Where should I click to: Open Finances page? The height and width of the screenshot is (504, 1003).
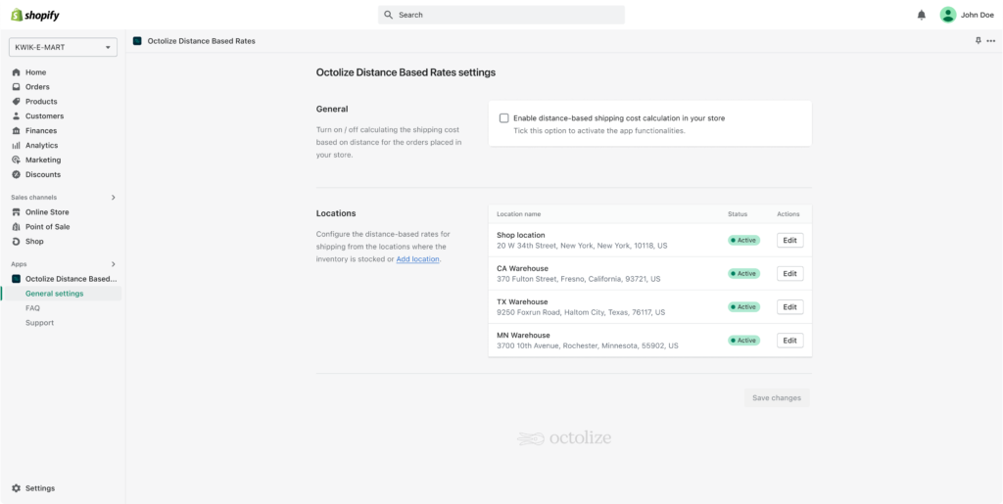[x=41, y=130]
